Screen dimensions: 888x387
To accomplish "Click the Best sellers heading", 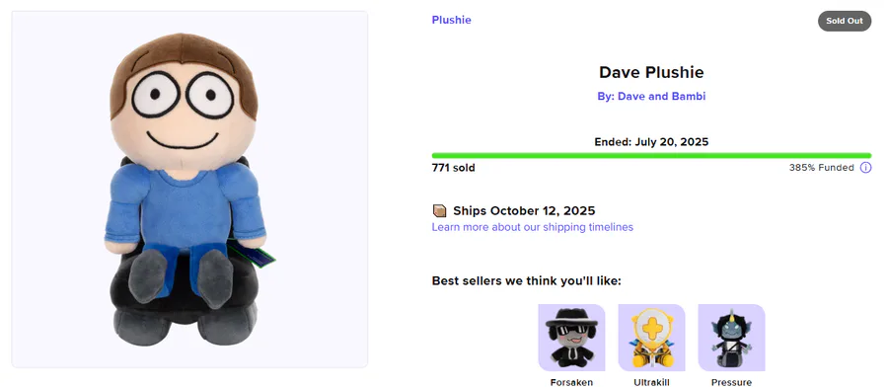I will (x=526, y=281).
